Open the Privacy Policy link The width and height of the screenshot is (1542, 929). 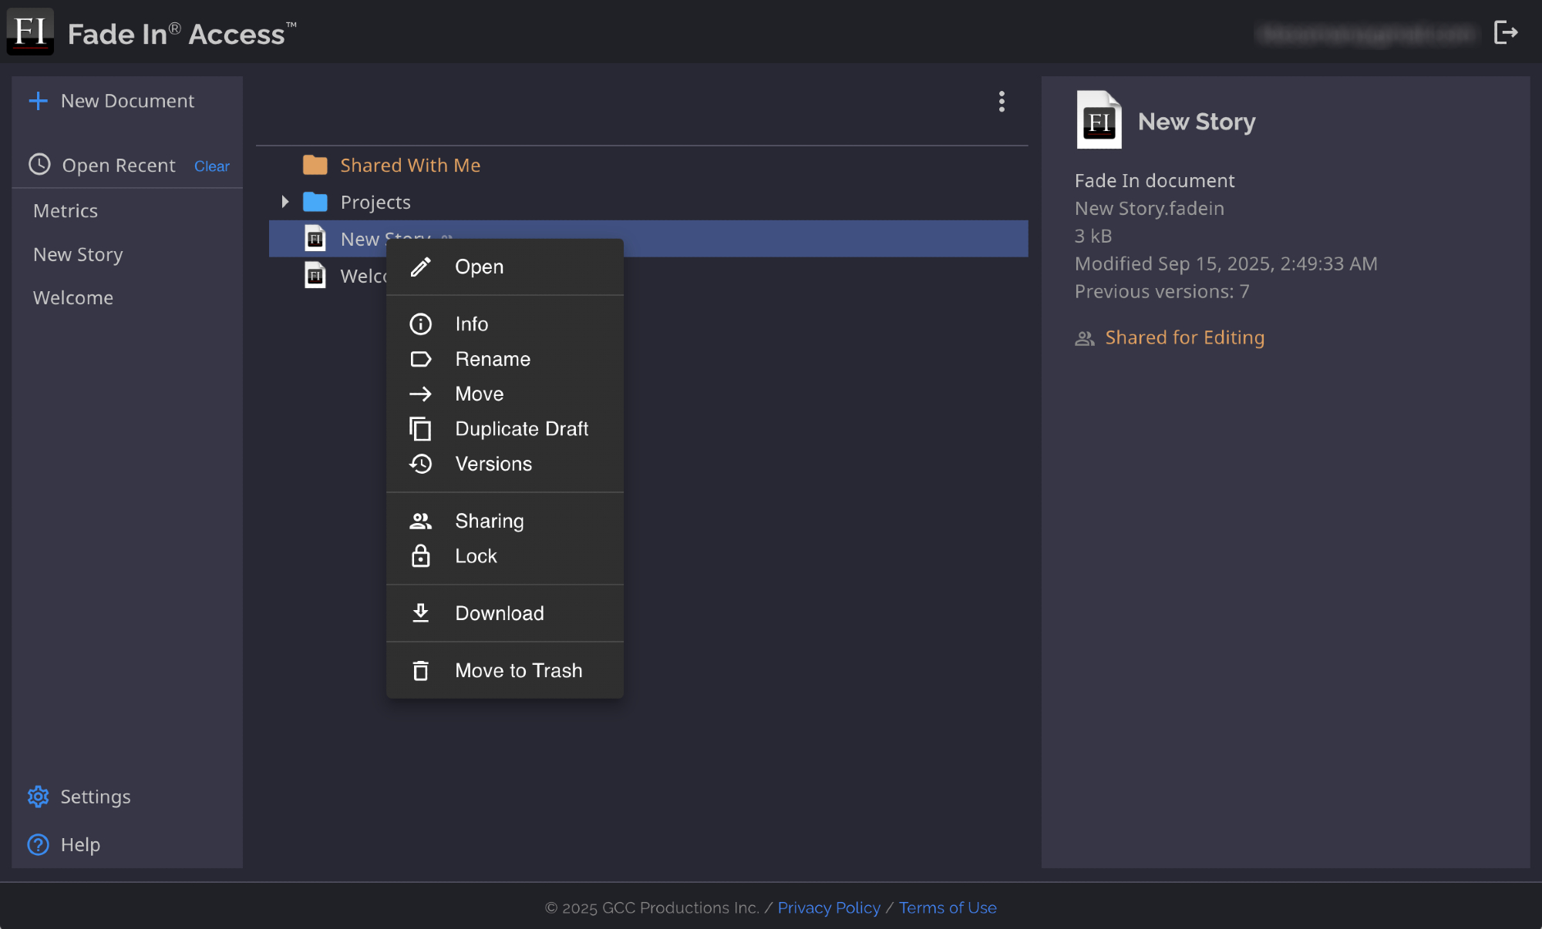point(828,907)
